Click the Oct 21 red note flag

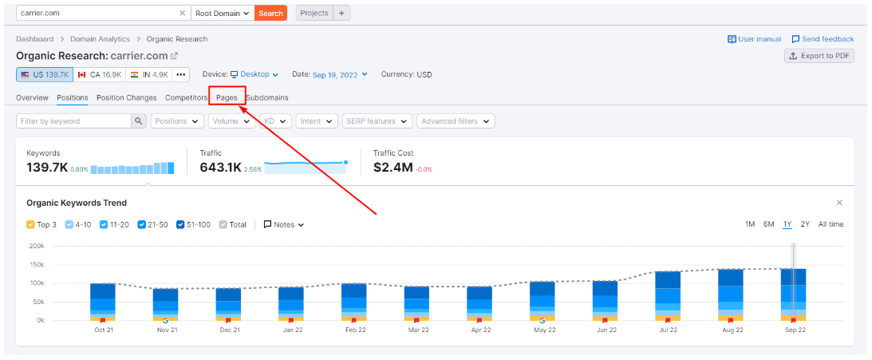(102, 321)
